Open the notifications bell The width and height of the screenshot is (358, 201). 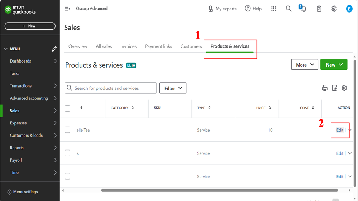click(304, 9)
